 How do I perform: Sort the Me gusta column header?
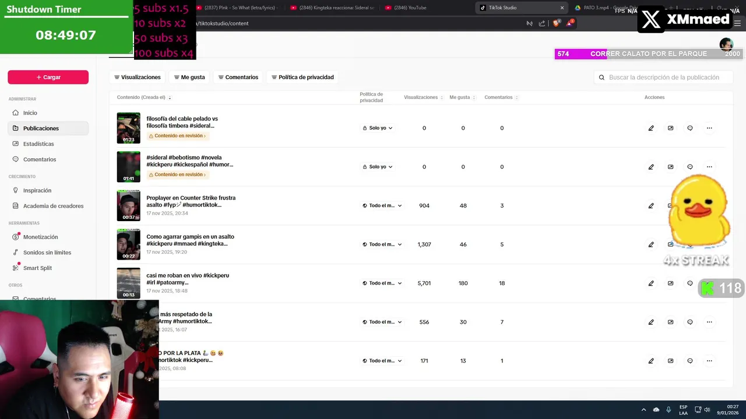click(x=462, y=97)
